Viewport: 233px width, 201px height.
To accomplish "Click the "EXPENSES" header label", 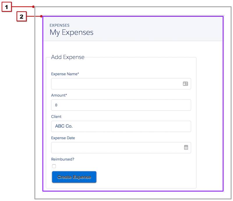I will 59,25.
